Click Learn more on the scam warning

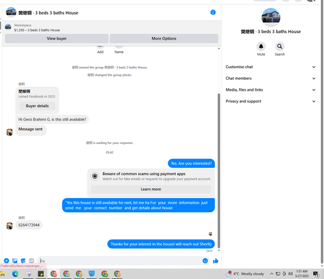[x=151, y=189]
